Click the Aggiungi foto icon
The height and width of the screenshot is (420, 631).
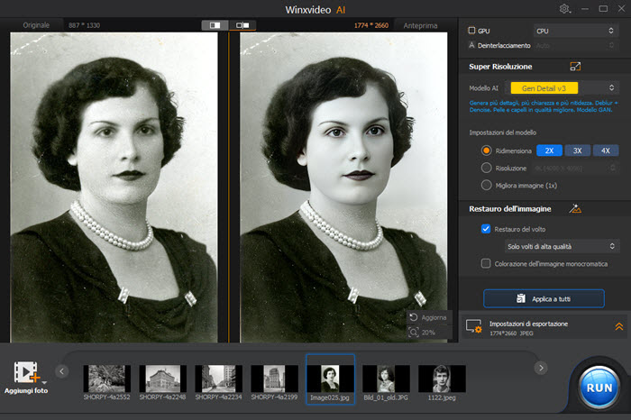27,372
